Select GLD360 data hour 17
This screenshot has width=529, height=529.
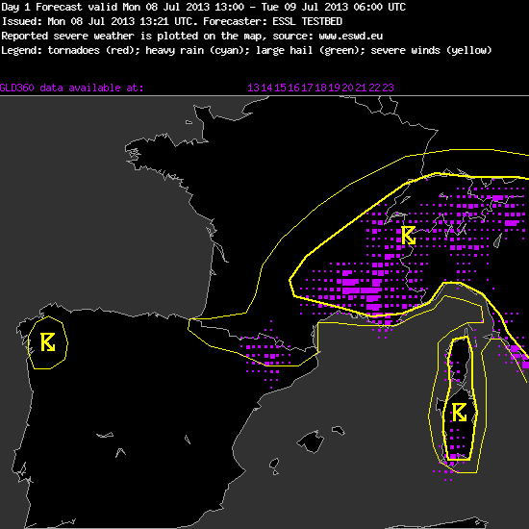308,88
